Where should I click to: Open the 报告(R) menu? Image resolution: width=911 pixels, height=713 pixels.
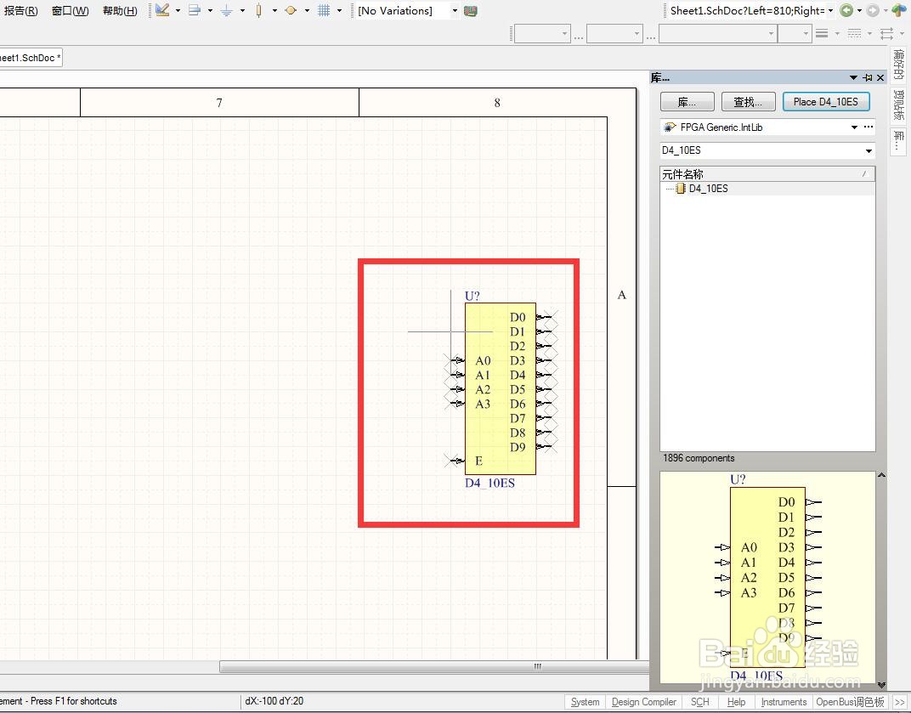(20, 10)
